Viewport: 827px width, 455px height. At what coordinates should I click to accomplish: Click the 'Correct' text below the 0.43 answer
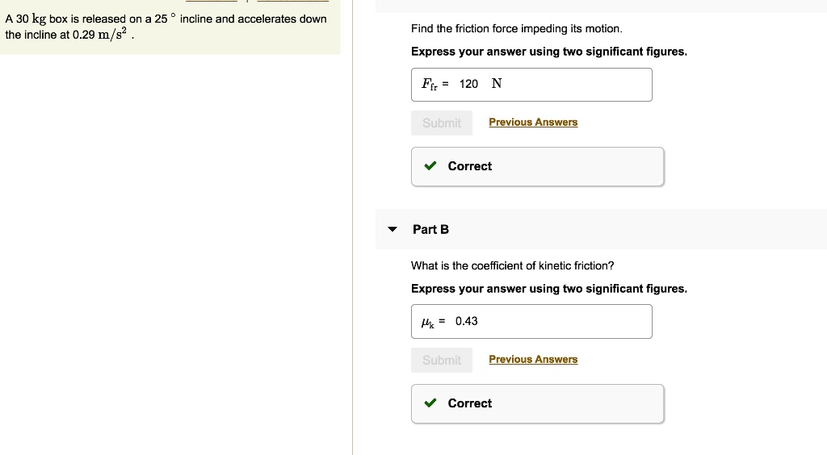tap(469, 403)
